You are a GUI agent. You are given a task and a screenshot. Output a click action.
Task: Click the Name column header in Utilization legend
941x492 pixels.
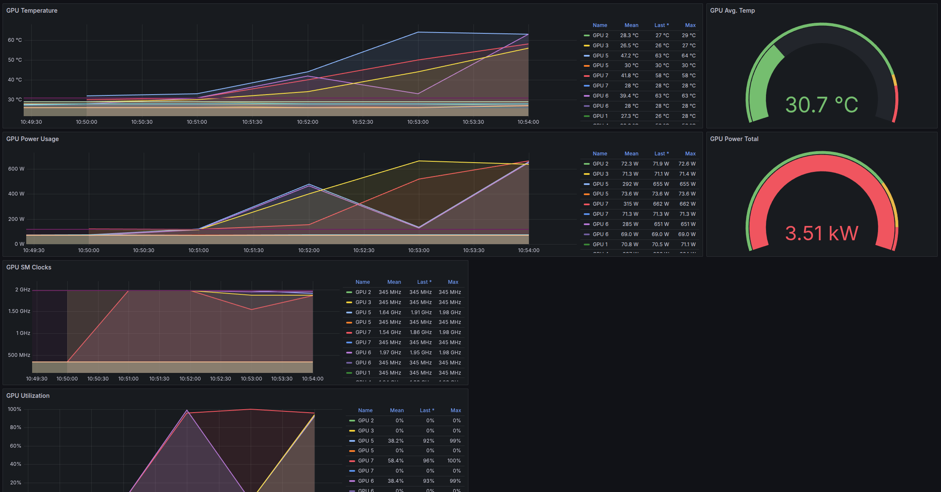[365, 410]
